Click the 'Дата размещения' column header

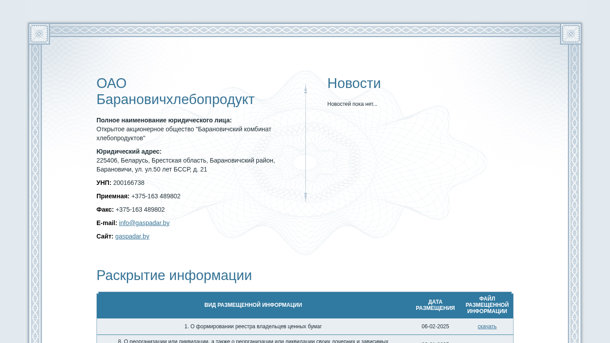pos(435,305)
